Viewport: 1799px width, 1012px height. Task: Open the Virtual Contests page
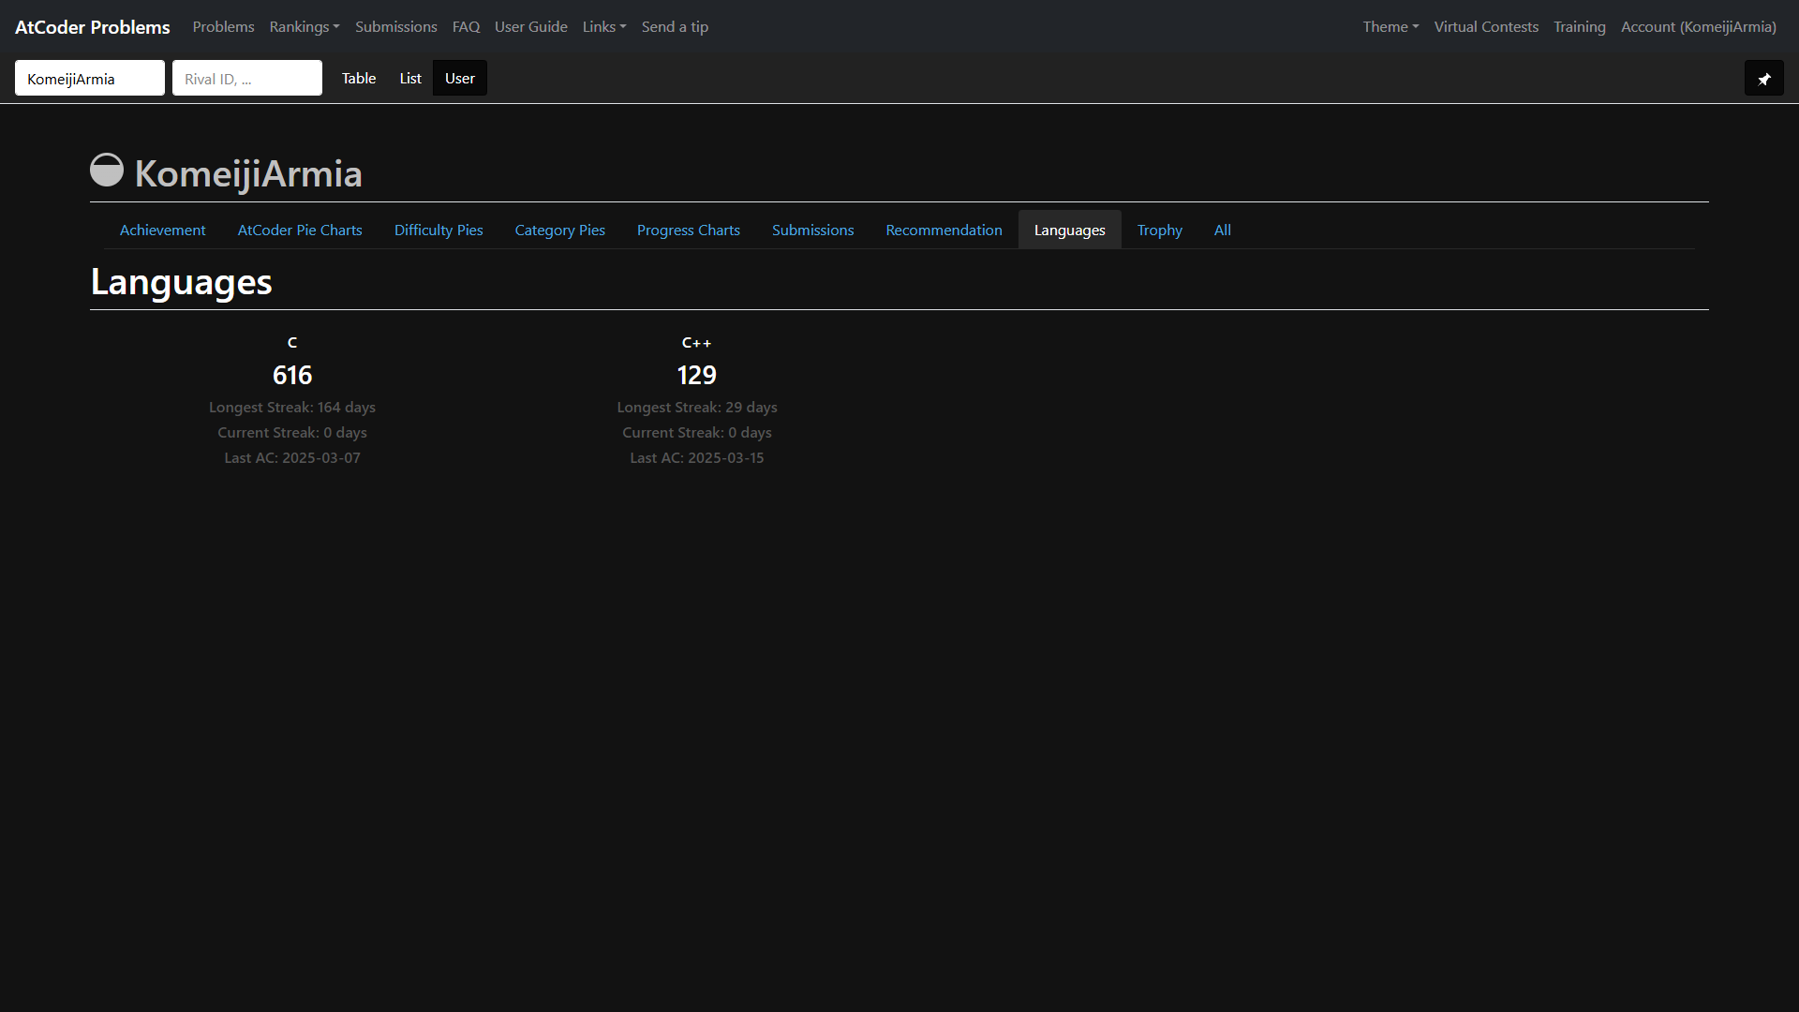(x=1485, y=27)
